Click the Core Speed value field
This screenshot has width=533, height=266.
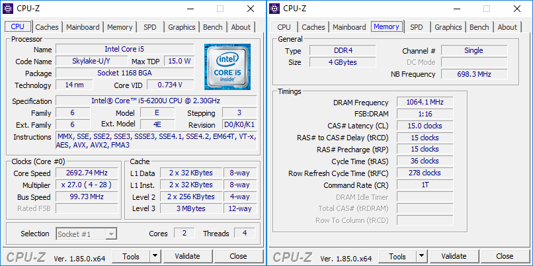point(87,173)
